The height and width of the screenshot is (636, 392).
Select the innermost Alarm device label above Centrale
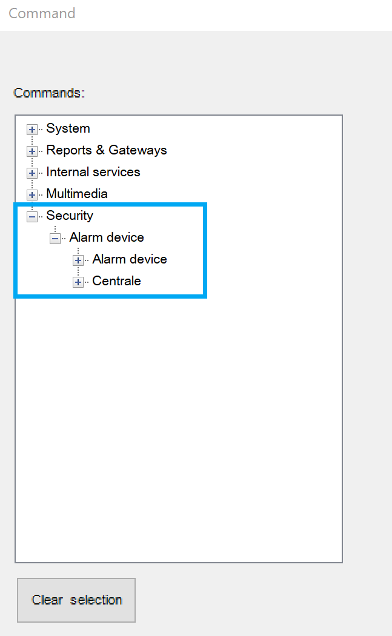tap(130, 259)
